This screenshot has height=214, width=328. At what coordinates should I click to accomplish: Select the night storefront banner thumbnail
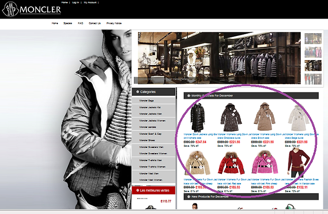[313, 39]
